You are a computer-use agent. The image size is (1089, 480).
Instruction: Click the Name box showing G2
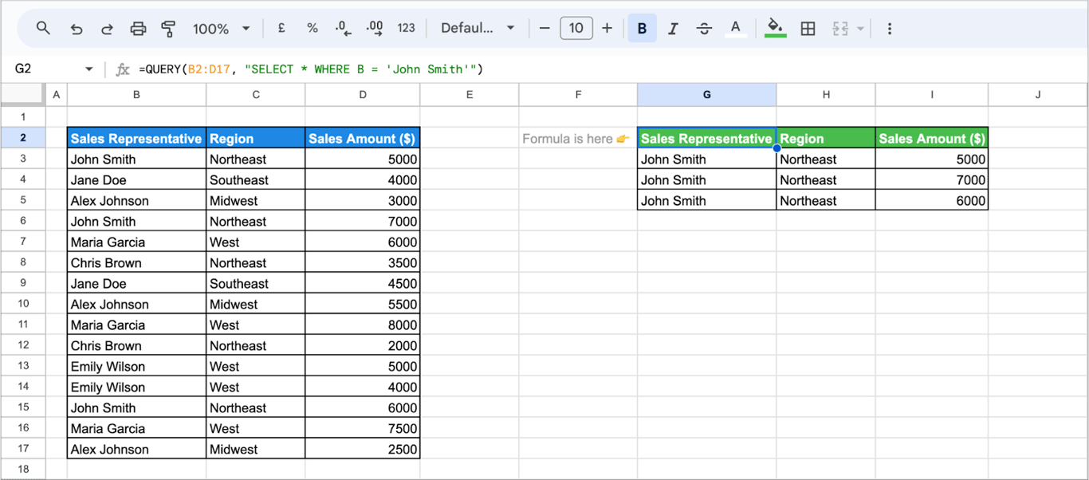pos(44,69)
